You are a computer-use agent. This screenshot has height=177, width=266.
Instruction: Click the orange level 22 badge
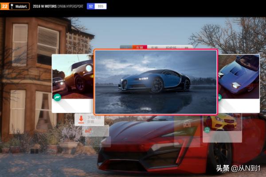pyautogui.click(x=4, y=7)
